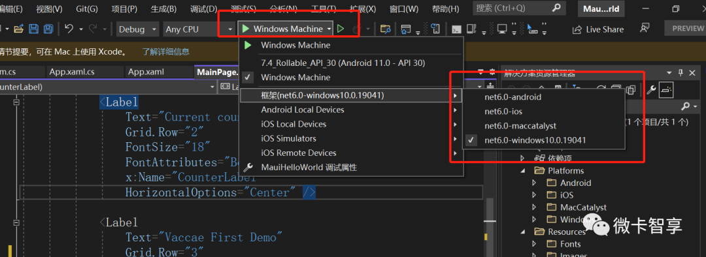Open the 窗口(W) menu
This screenshot has width=706, height=257.
(x=404, y=8)
